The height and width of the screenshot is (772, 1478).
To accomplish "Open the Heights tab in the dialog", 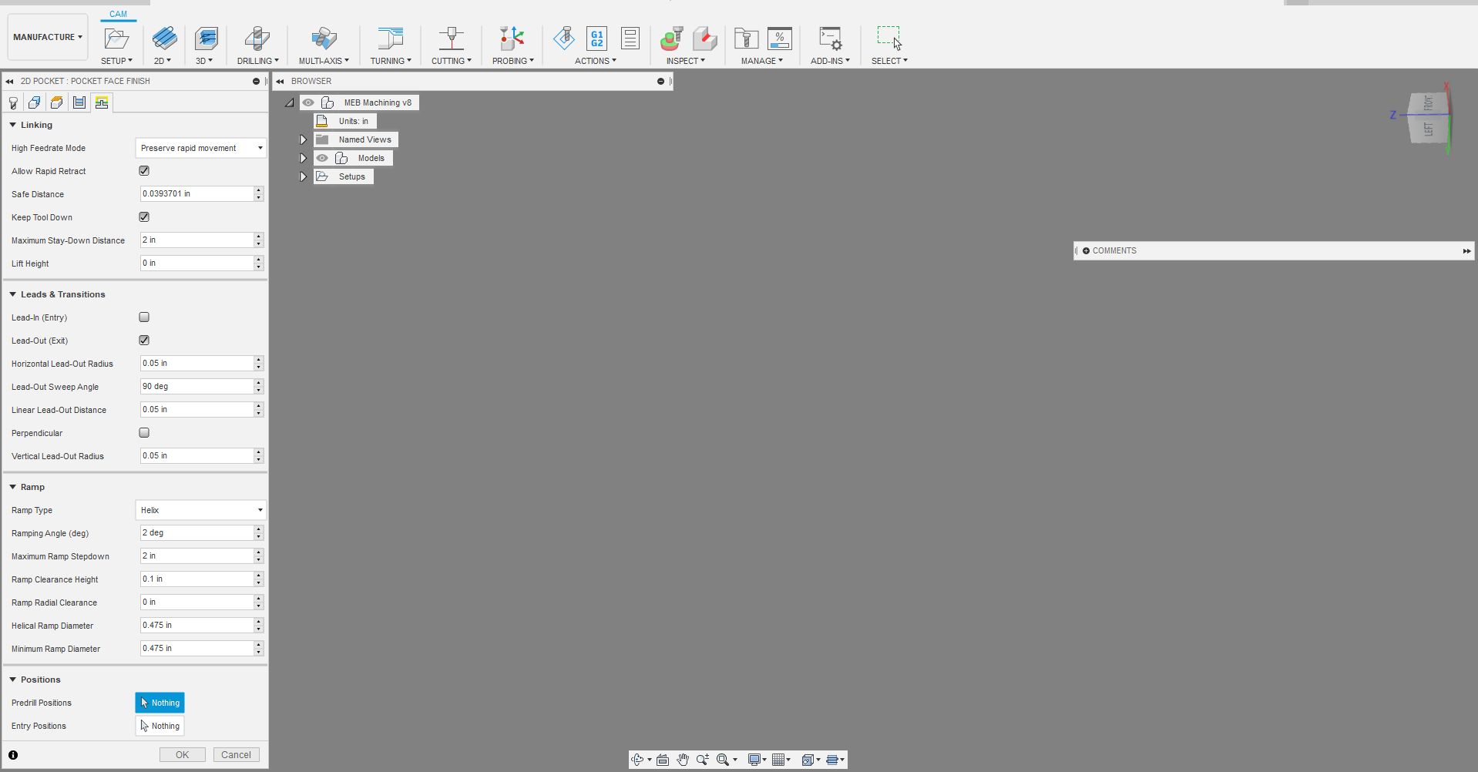I will pyautogui.click(x=56, y=102).
